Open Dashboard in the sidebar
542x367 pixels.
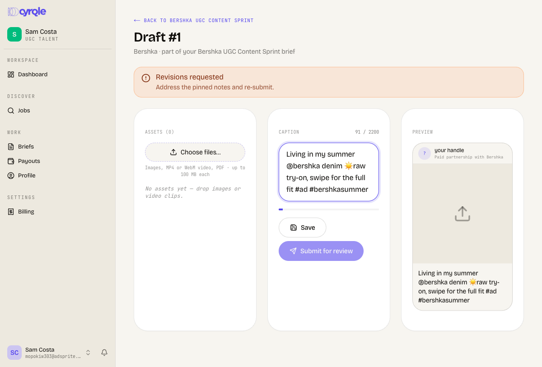point(57,74)
